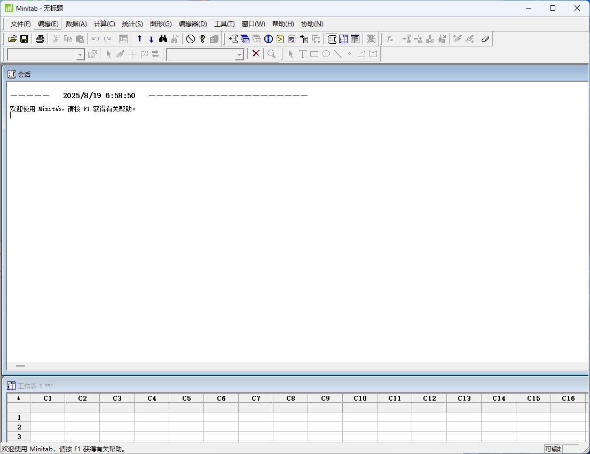The image size is (590, 454).
Task: Open the 窗口(W) menu
Action: coord(253,23)
